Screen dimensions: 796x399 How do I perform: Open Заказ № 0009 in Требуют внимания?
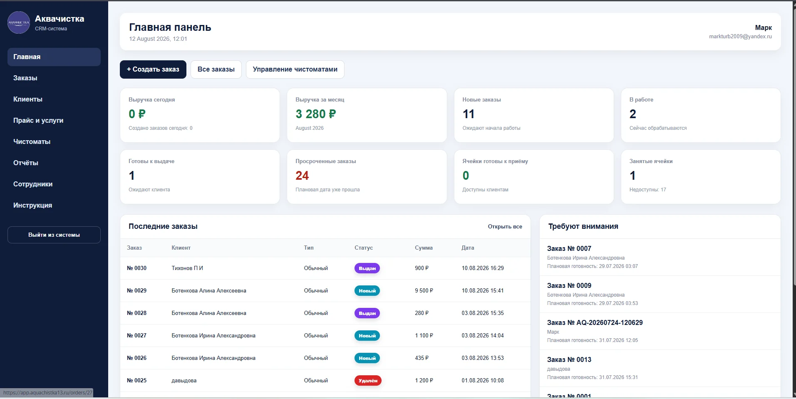[x=660, y=294]
